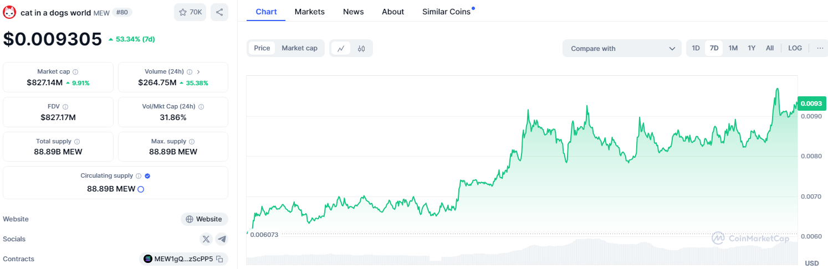Screen dimensions: 828x269
Task: Click the blue verified badge icon
Action: [x=147, y=176]
